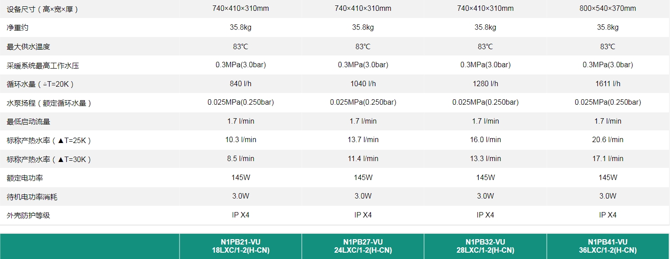The width and height of the screenshot is (670, 259).
Task: Click the 待机电功率消耗 row label
Action: pos(32,197)
